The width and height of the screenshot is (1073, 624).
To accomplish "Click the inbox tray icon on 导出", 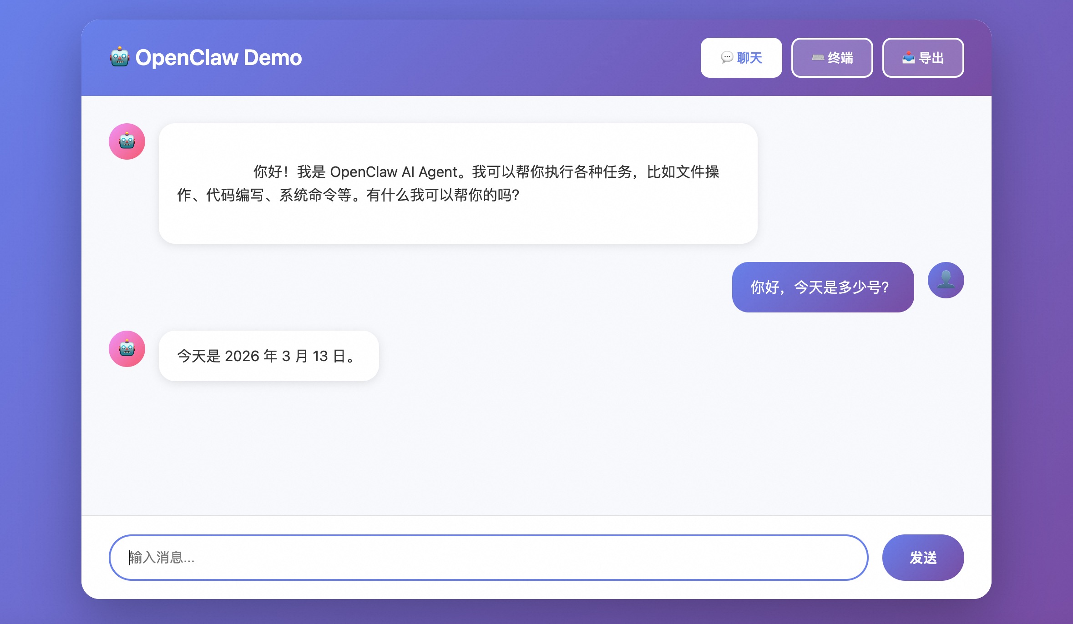I will click(x=908, y=57).
